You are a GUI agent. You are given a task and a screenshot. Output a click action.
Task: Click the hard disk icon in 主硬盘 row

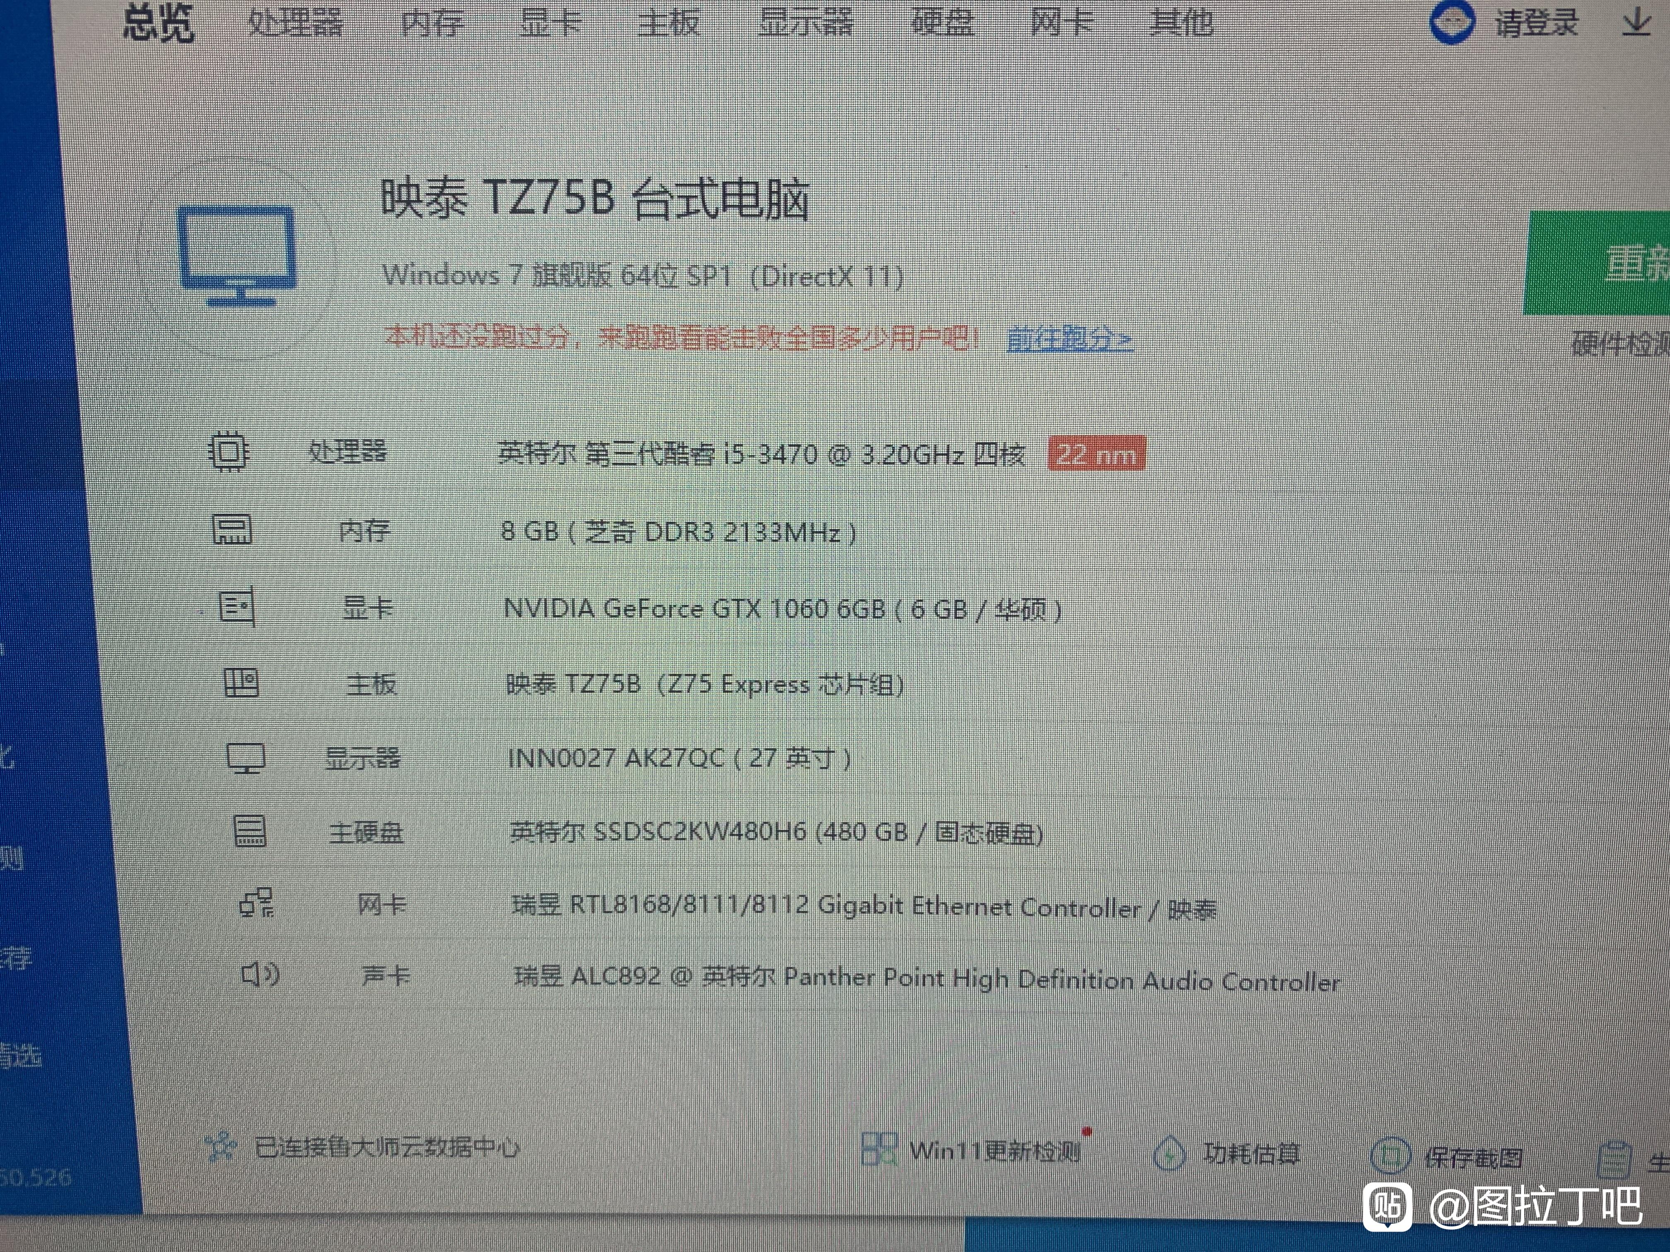tap(249, 832)
